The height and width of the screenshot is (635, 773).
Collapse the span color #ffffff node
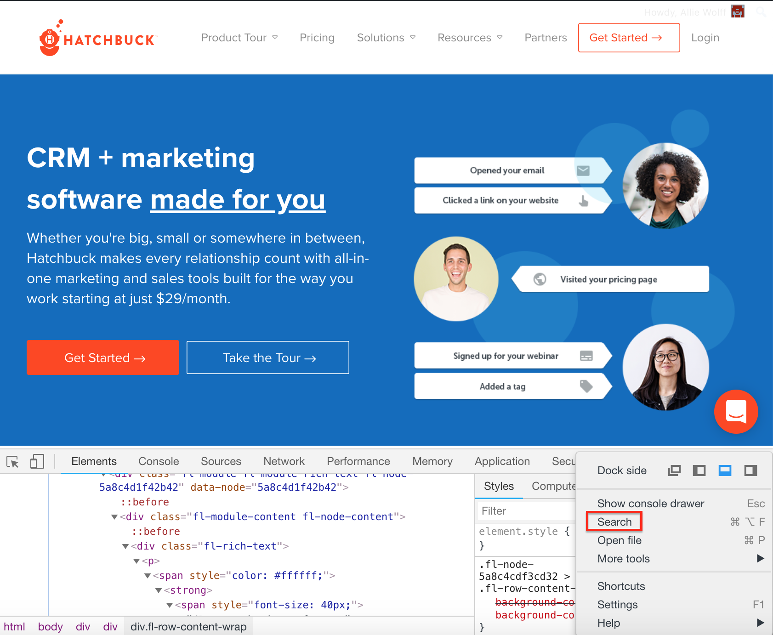pos(147,576)
